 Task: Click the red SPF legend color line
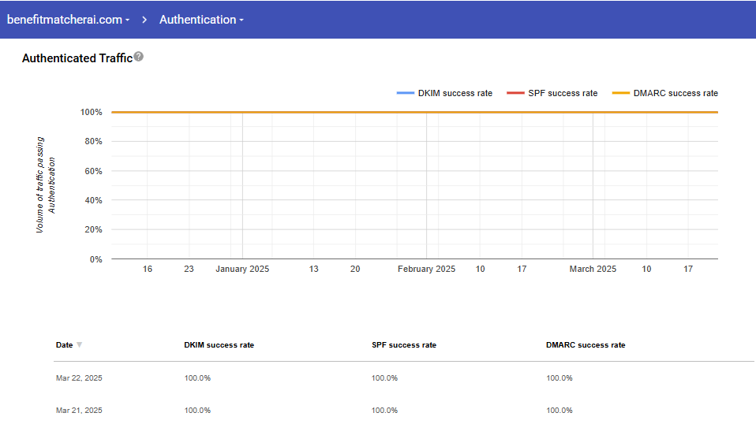coord(515,93)
